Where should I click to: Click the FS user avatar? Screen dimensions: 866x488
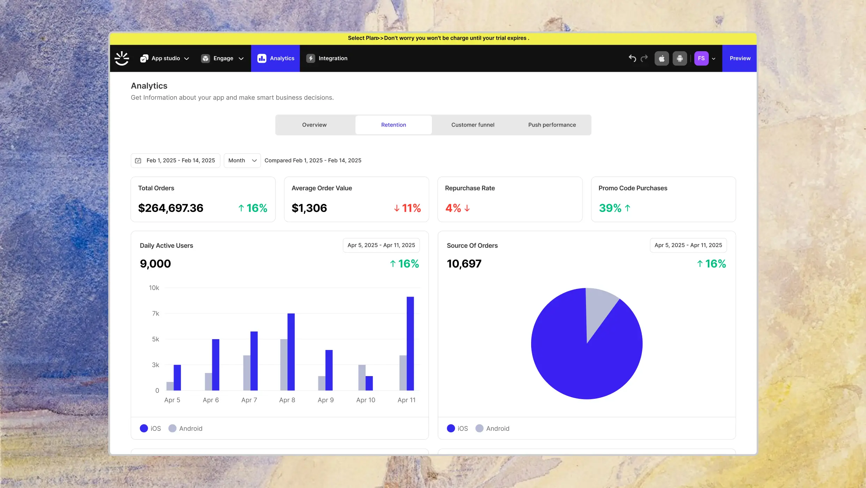[x=701, y=59]
